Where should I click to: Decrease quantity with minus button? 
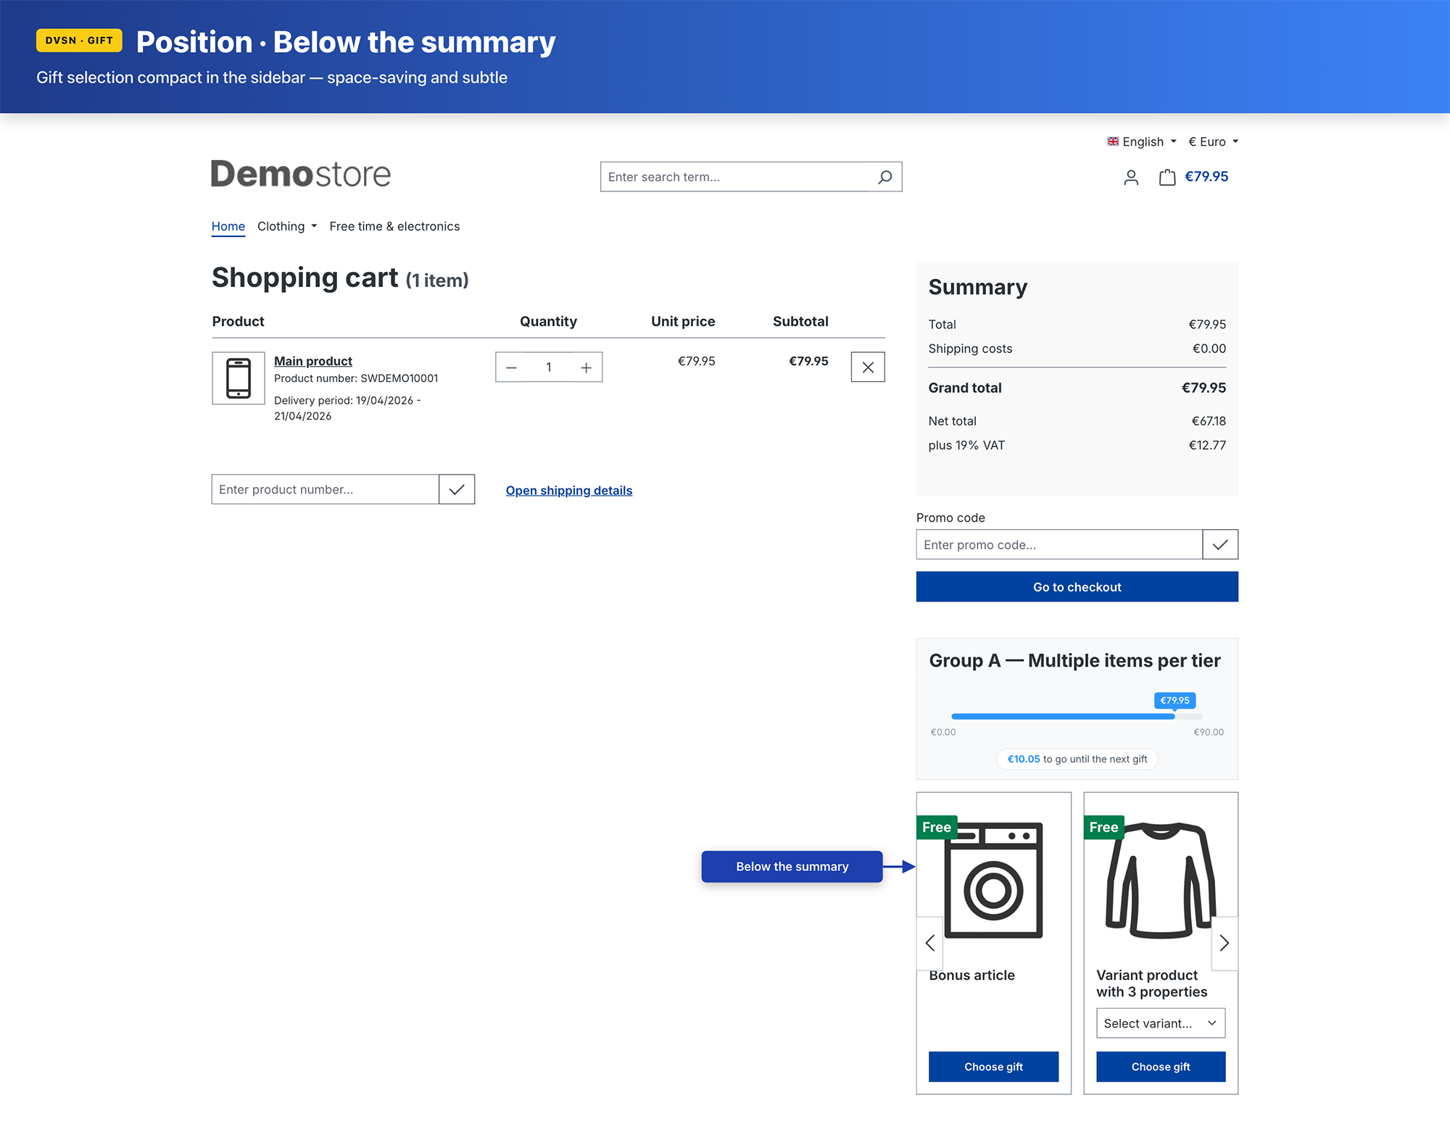pos(511,367)
